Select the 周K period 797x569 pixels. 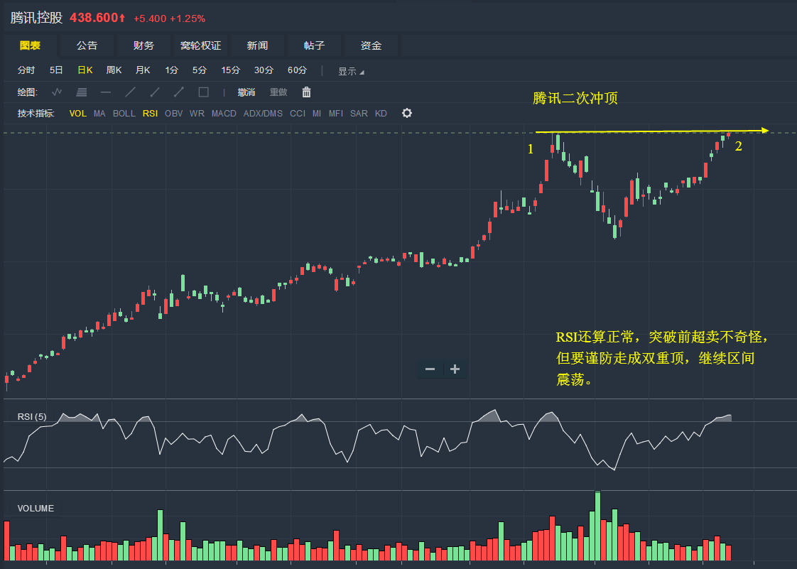point(114,70)
